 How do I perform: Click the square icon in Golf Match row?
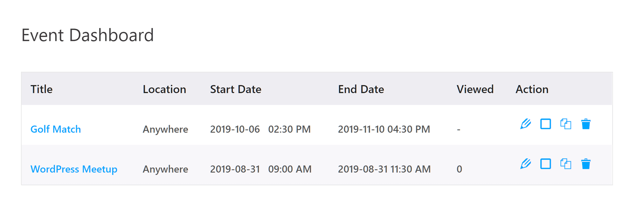pos(546,124)
